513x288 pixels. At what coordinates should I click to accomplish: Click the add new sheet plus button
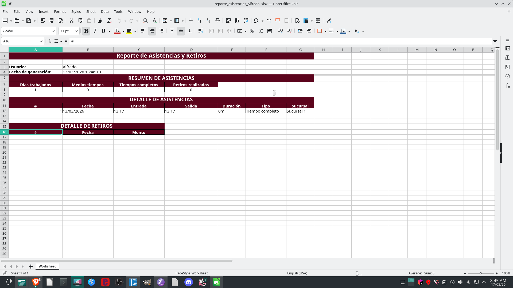pos(31,266)
